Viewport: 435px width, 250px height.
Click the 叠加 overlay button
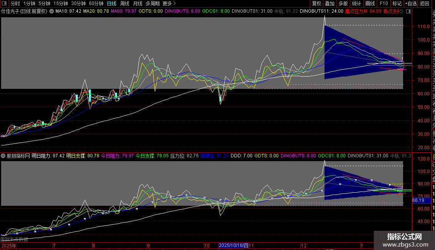[x=330, y=3]
